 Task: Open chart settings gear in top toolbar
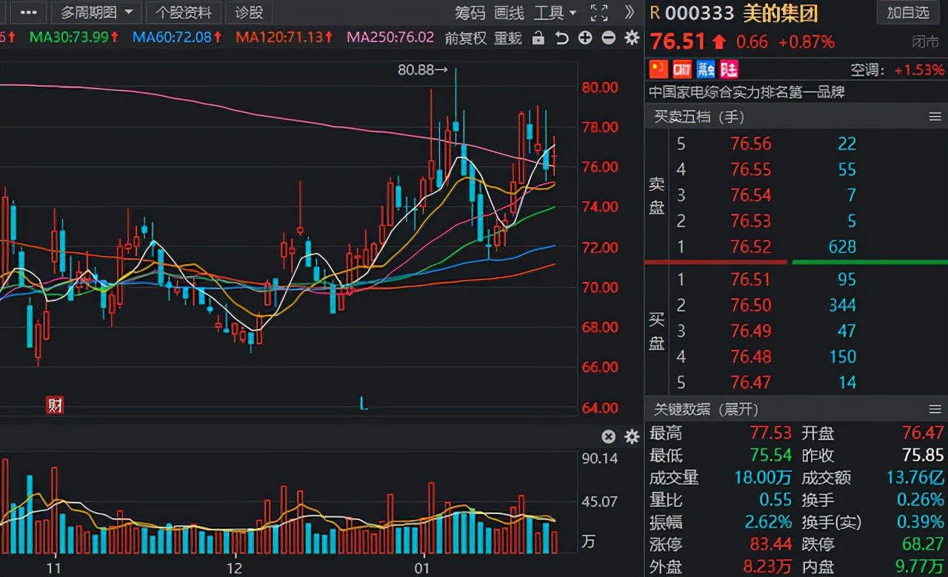click(x=632, y=38)
